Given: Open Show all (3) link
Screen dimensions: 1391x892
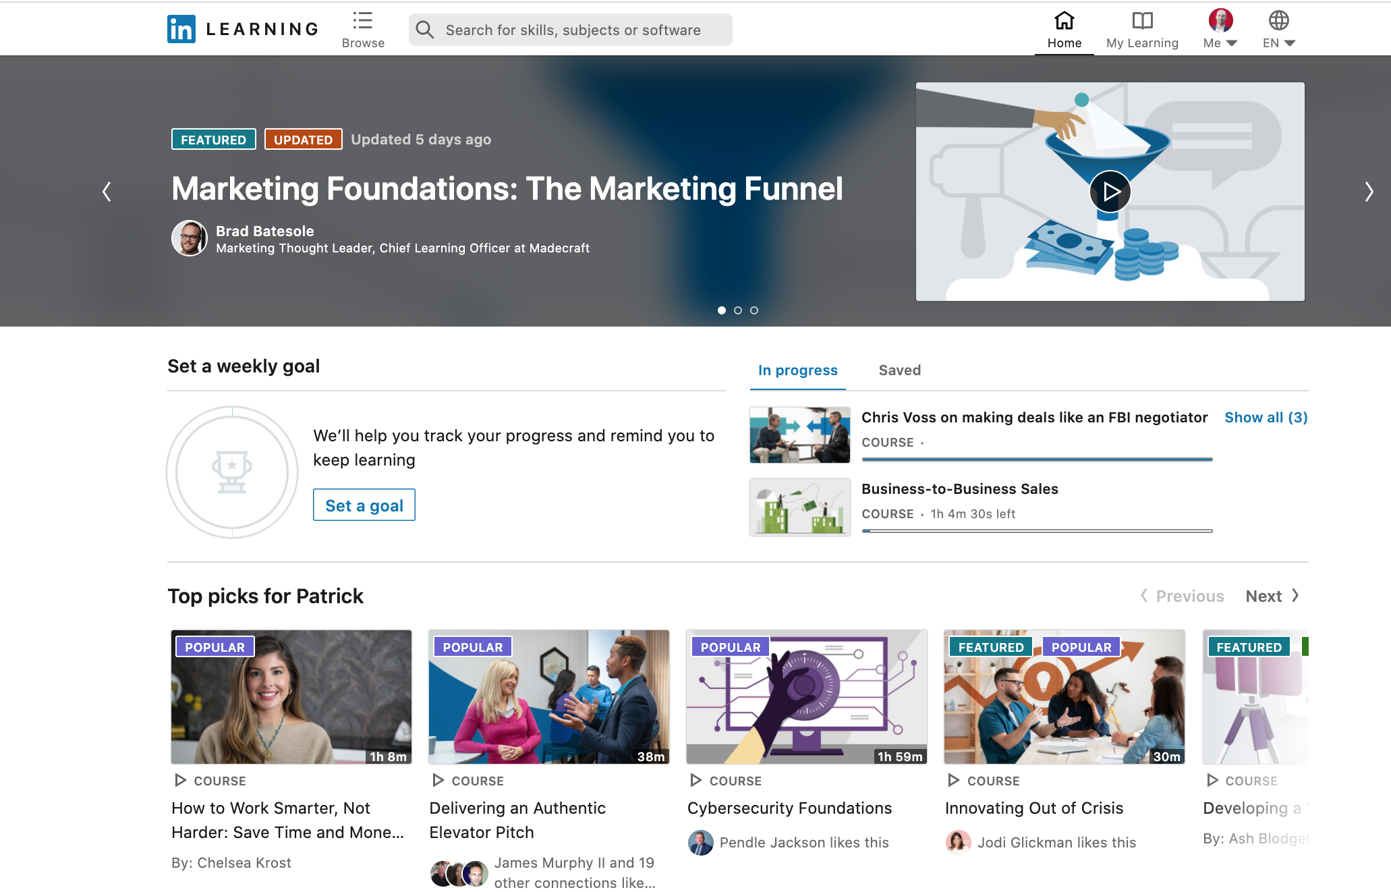Looking at the screenshot, I should coord(1266,418).
